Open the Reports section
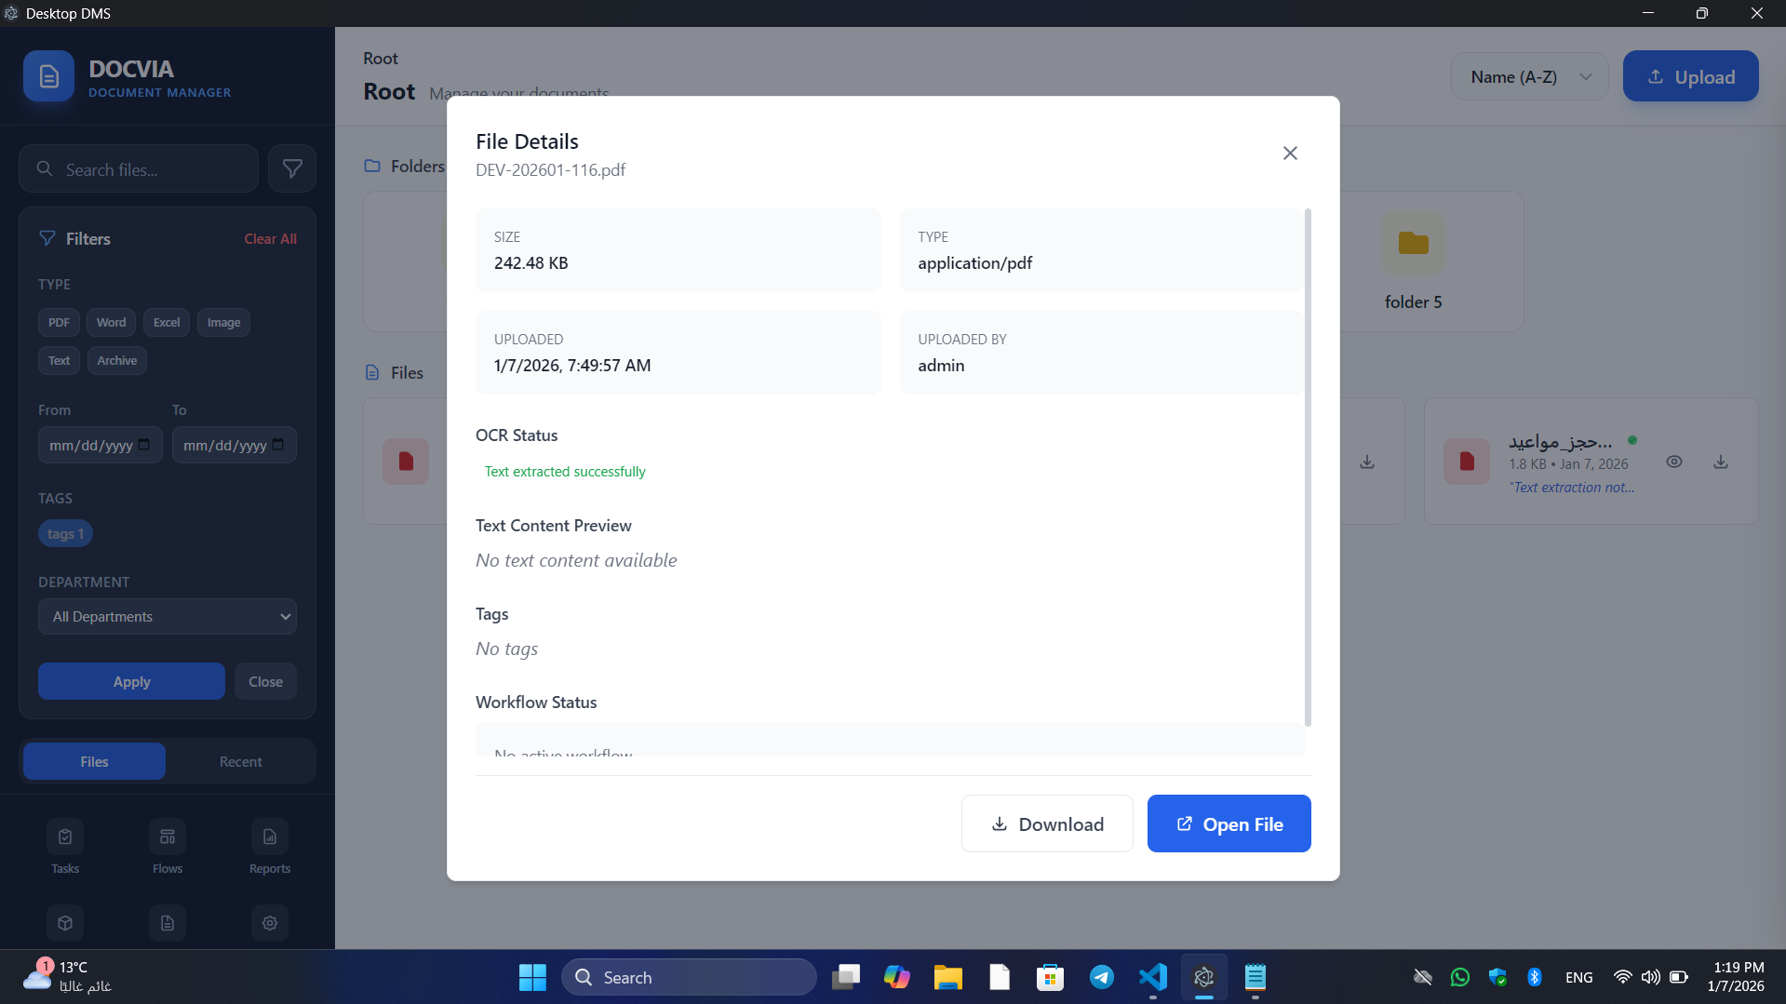This screenshot has width=1786, height=1004. (x=270, y=846)
